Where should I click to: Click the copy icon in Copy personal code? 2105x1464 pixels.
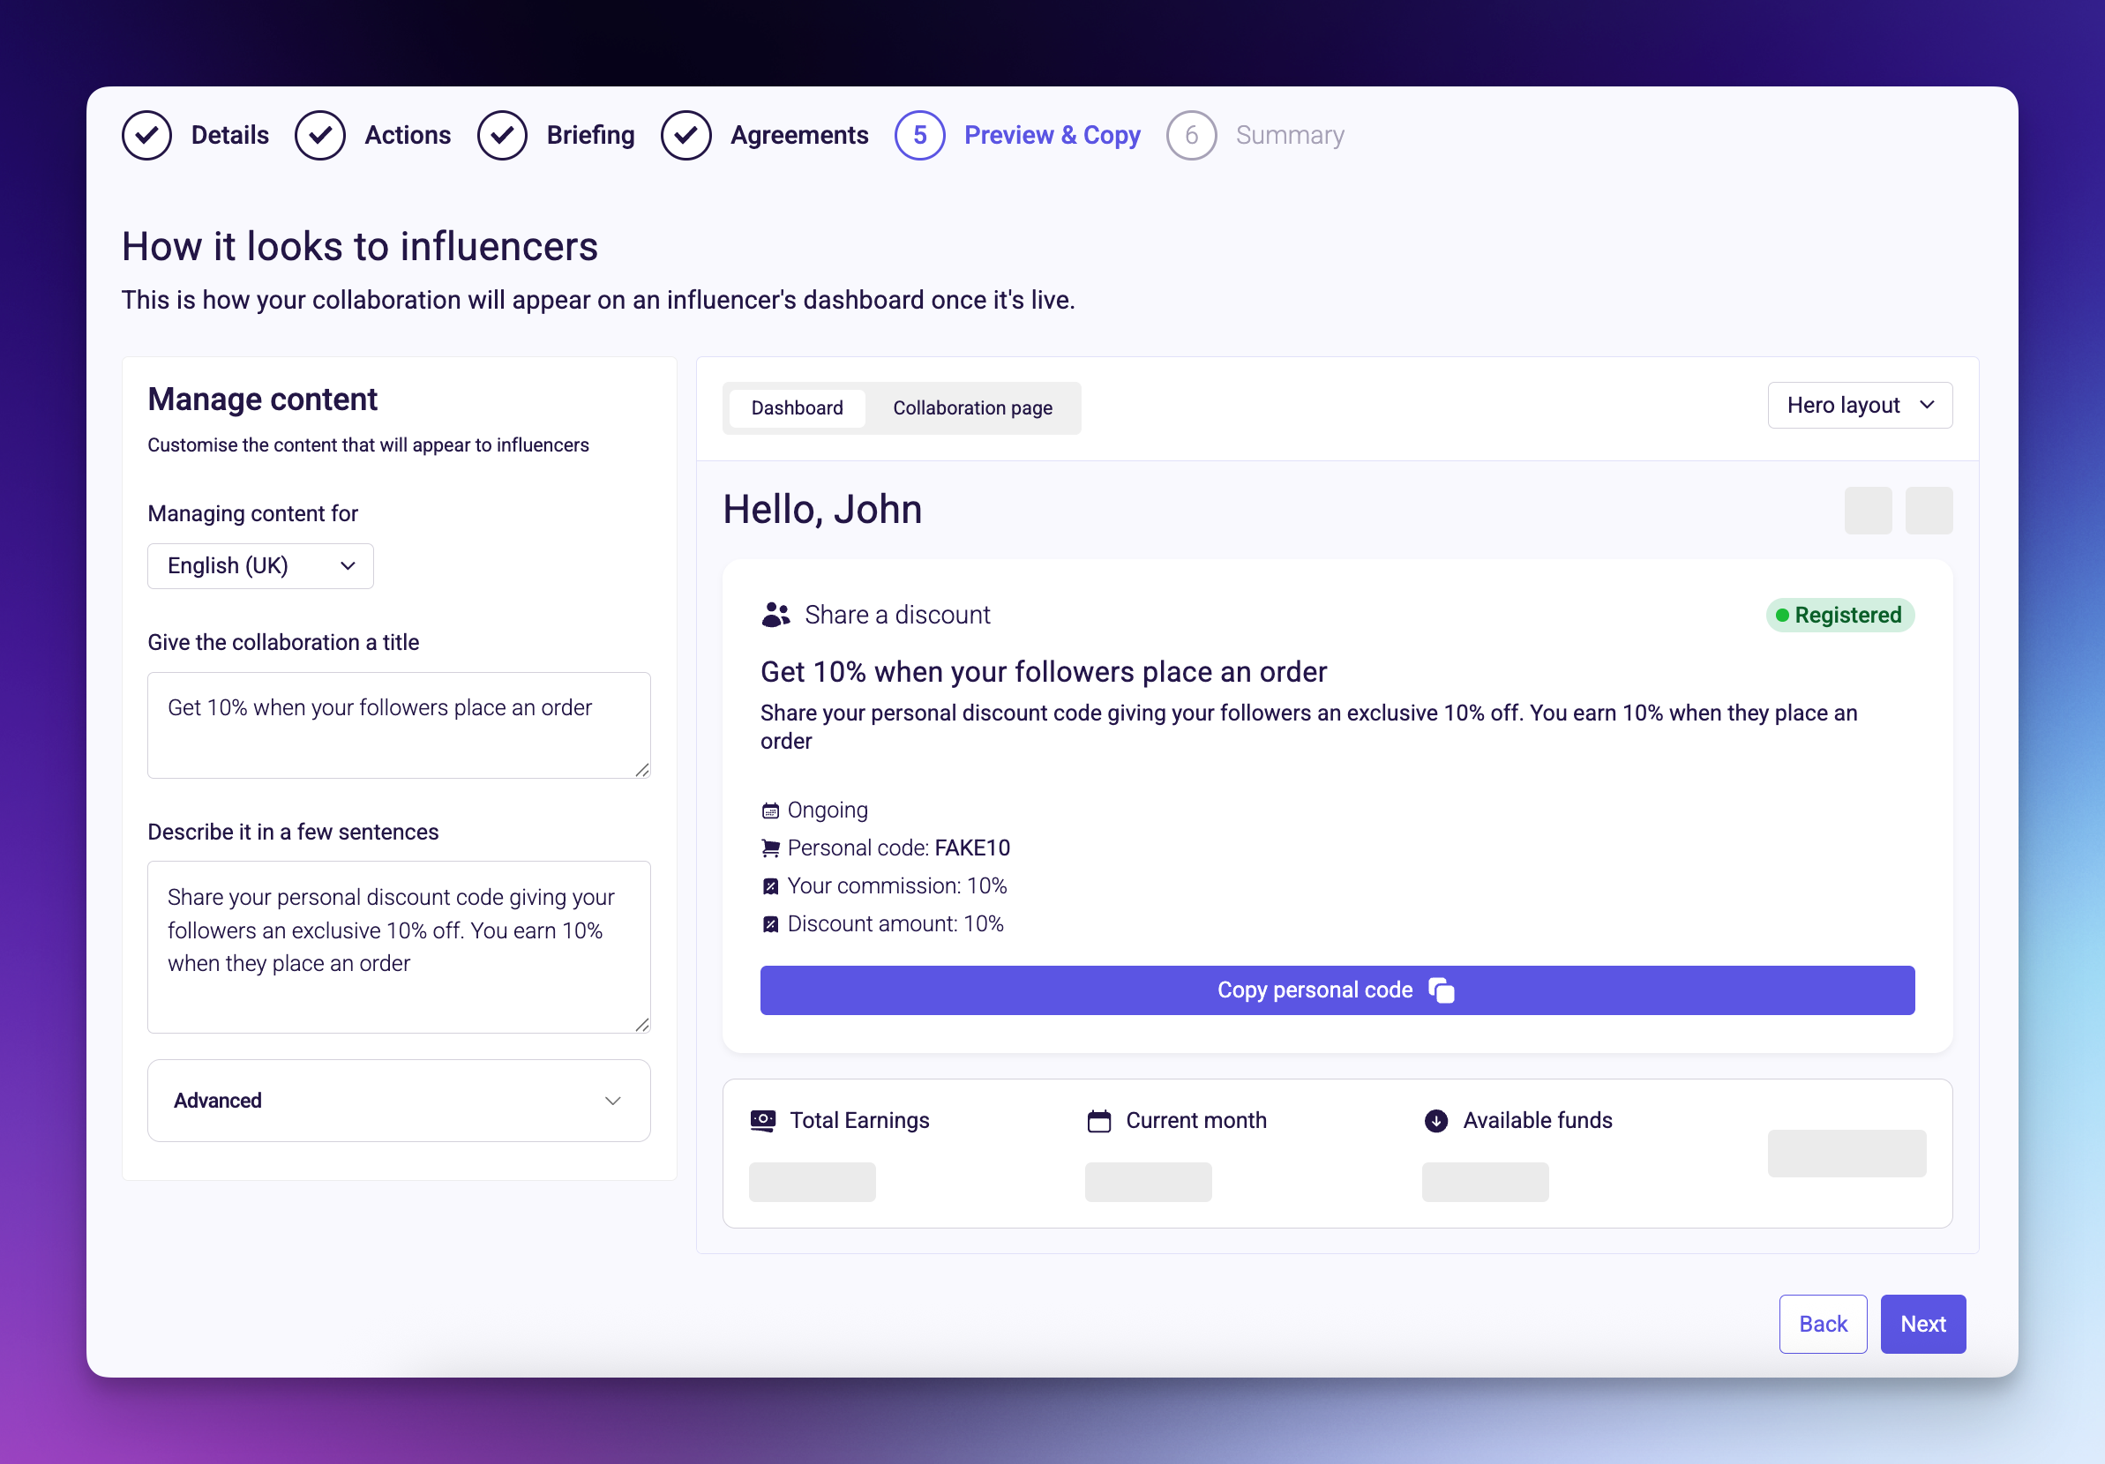tap(1442, 990)
